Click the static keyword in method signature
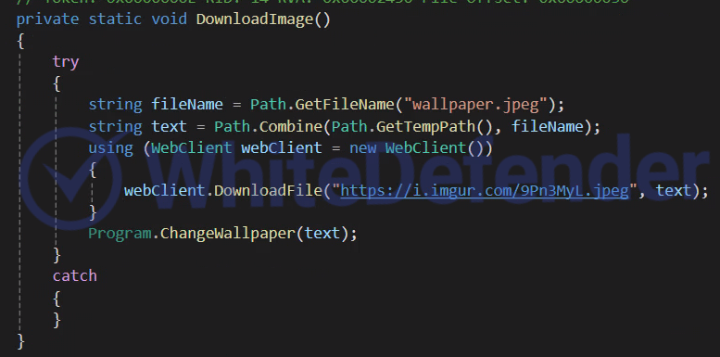The height and width of the screenshot is (357, 720). click(115, 19)
